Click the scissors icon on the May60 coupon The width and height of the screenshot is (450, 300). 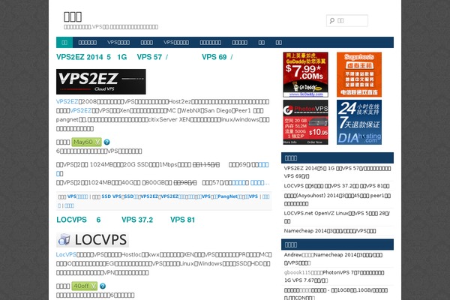[x=97, y=142]
